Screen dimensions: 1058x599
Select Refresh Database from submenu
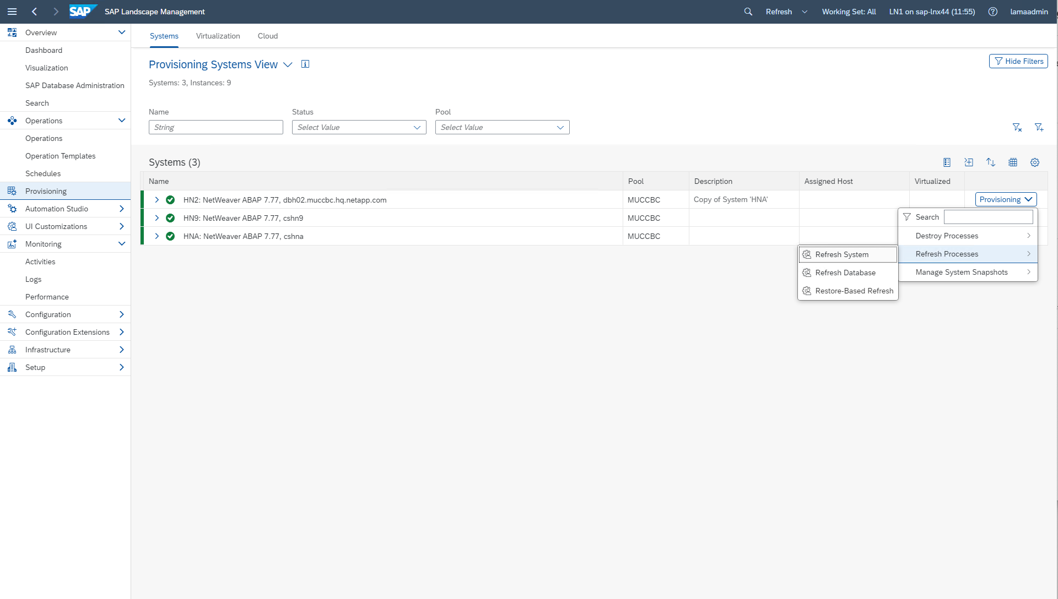click(845, 273)
